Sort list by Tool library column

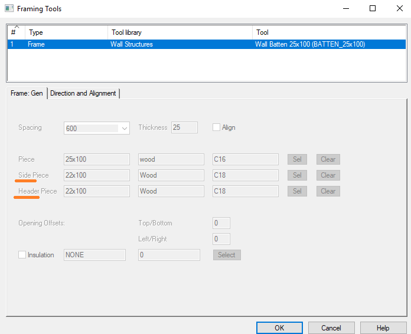[180, 32]
